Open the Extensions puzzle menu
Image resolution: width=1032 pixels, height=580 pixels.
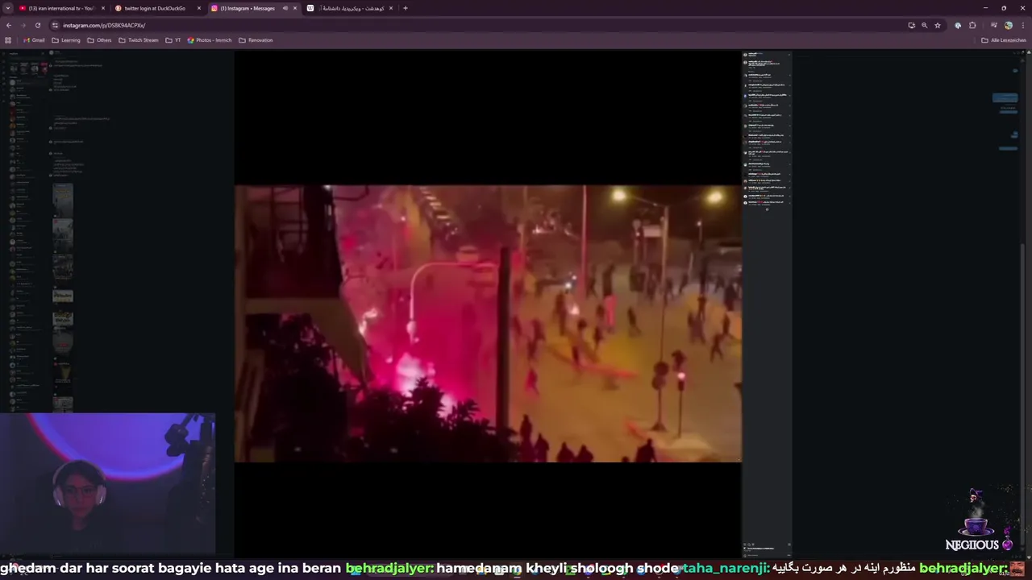click(x=972, y=25)
